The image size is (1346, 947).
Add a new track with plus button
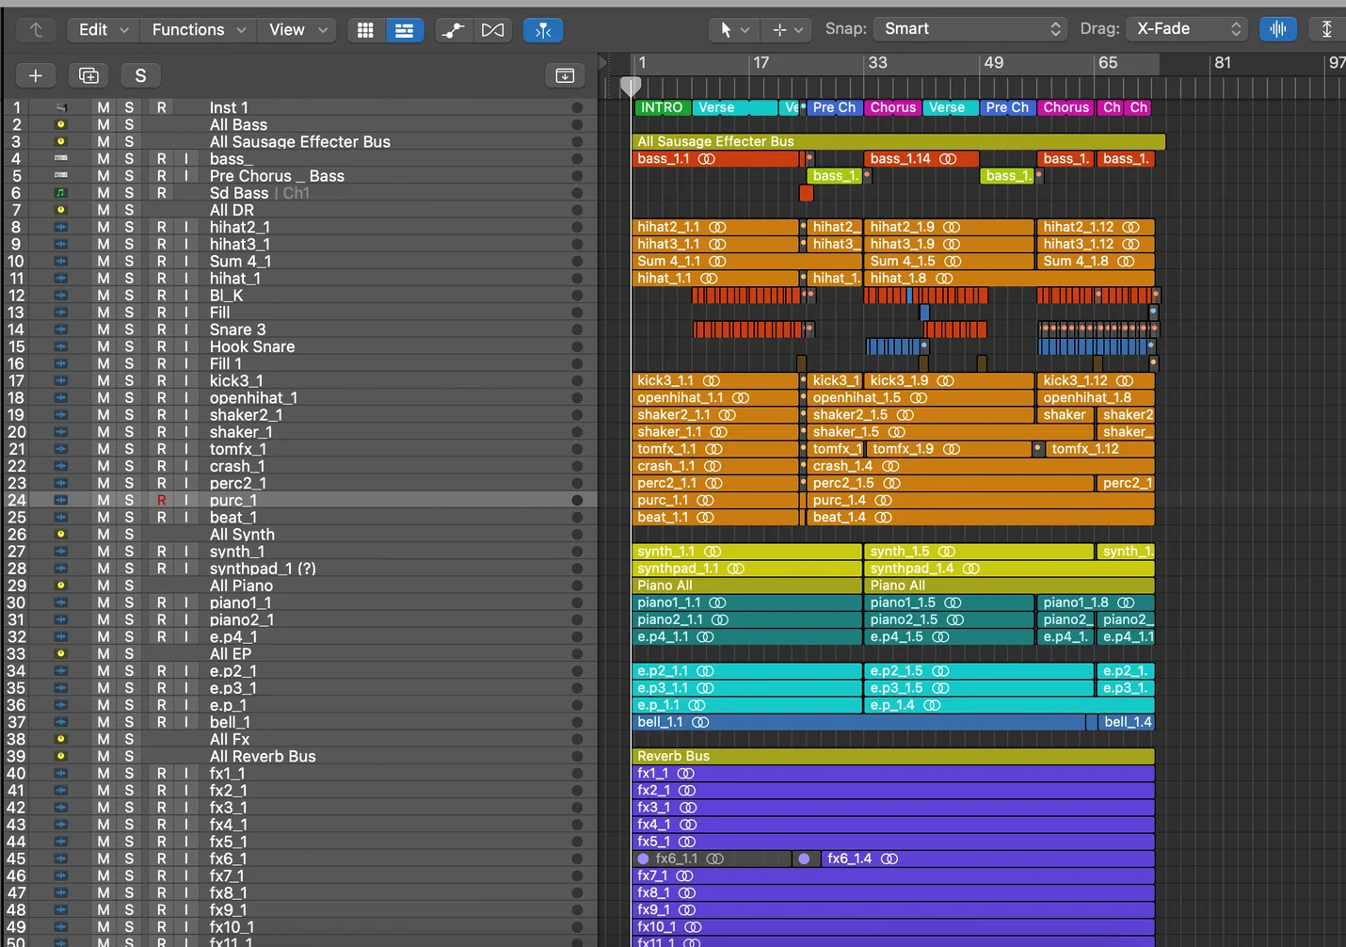coord(36,75)
